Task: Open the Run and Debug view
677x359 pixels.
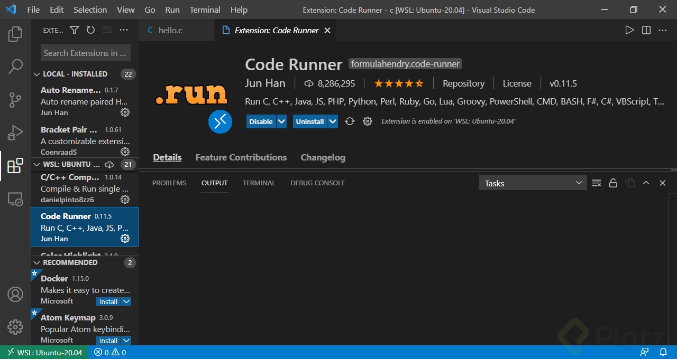Action: tap(15, 133)
